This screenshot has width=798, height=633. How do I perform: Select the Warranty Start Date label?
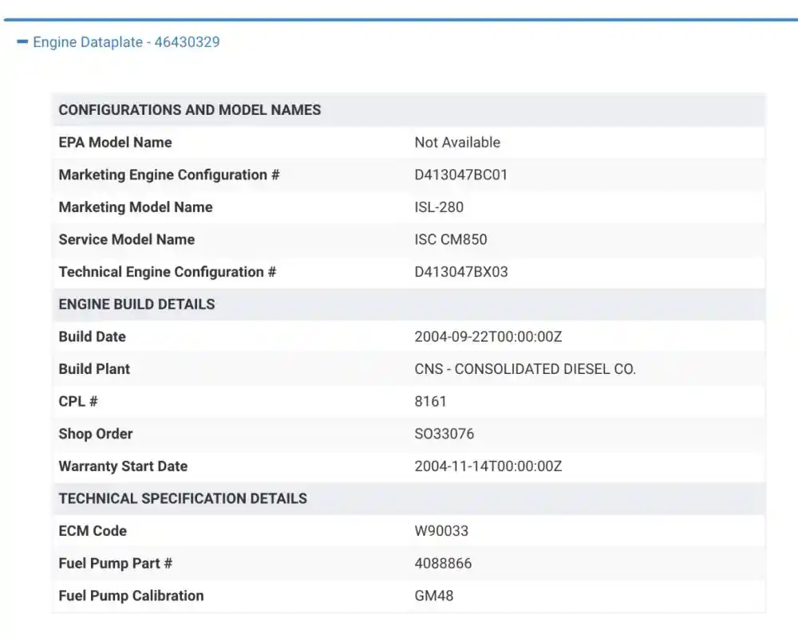pyautogui.click(x=123, y=466)
